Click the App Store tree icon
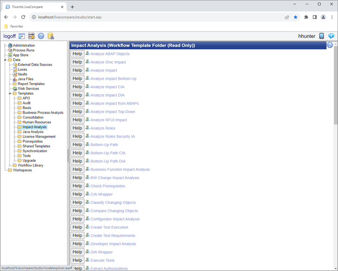The width and height of the screenshot is (338, 271). pos(10,55)
